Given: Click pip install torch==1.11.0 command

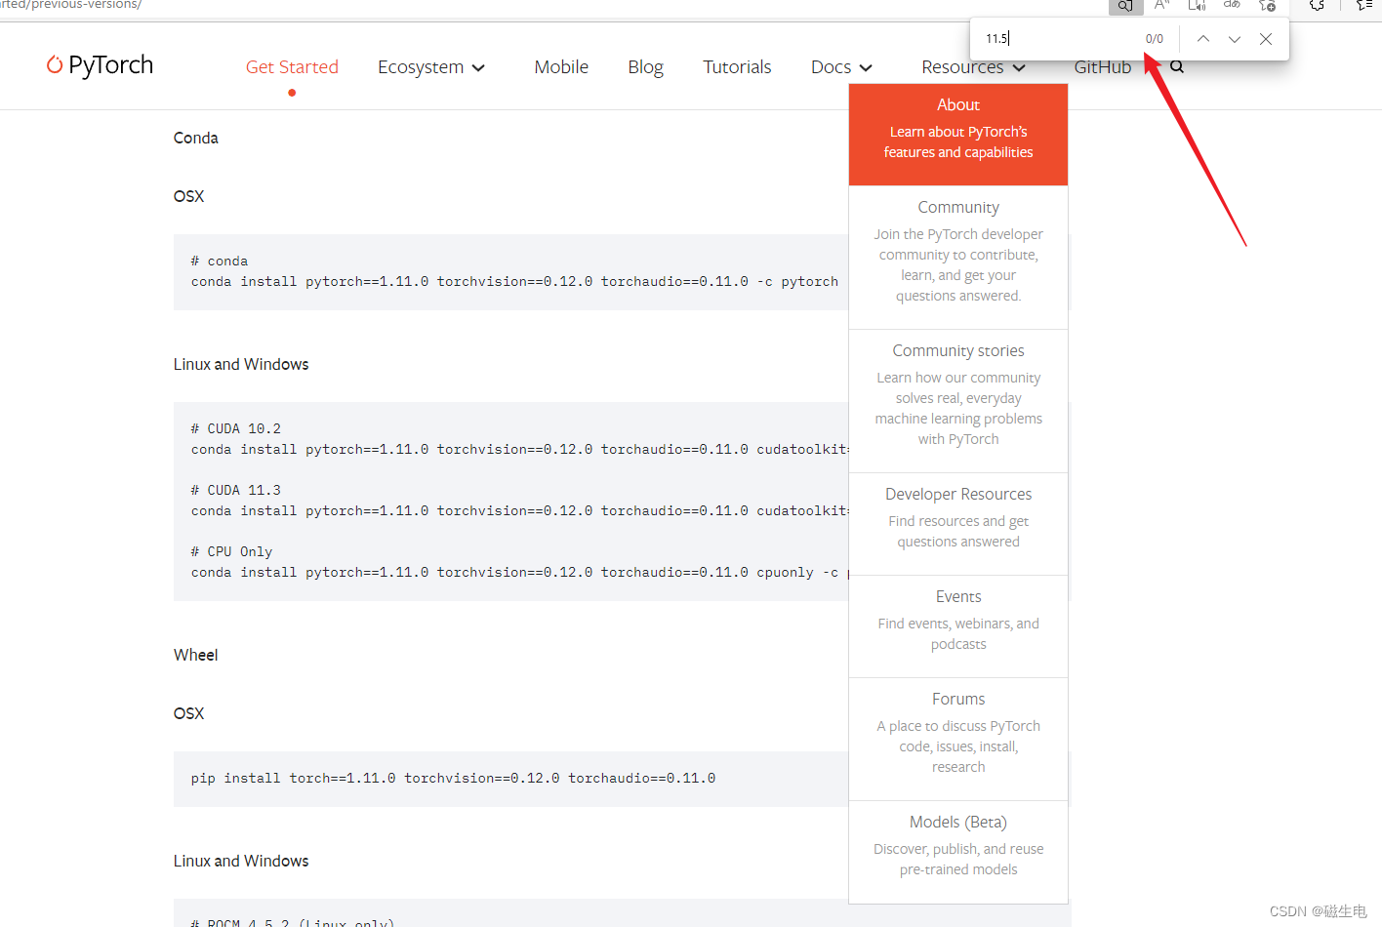Looking at the screenshot, I should coord(453,778).
